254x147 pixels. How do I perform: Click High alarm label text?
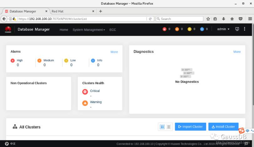click(x=20, y=60)
